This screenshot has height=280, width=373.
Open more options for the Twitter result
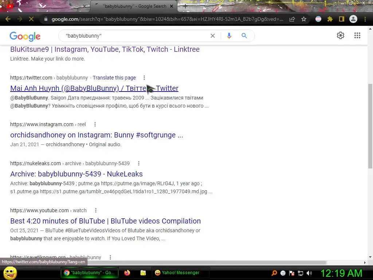tap(144, 78)
